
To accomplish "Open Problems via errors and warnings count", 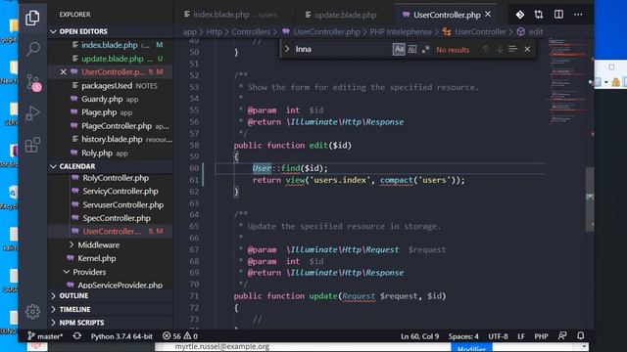I will [x=180, y=336].
